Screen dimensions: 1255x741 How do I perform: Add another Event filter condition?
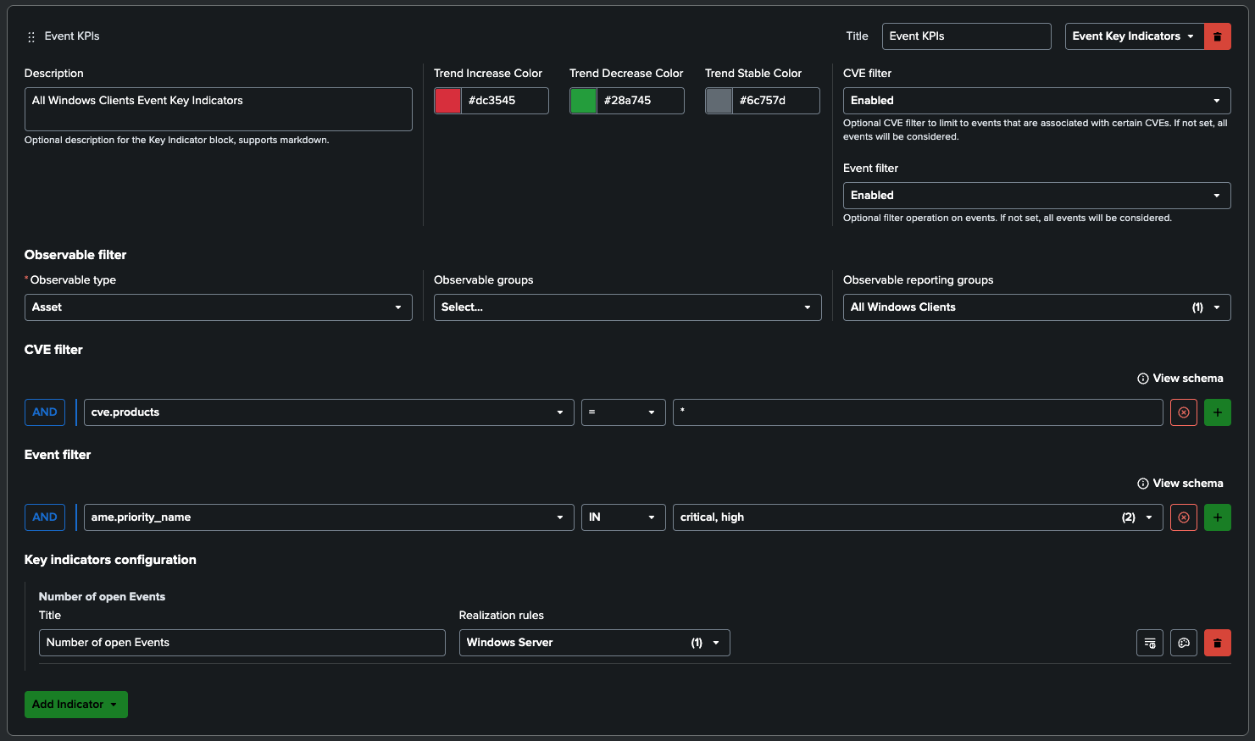[x=1218, y=517]
